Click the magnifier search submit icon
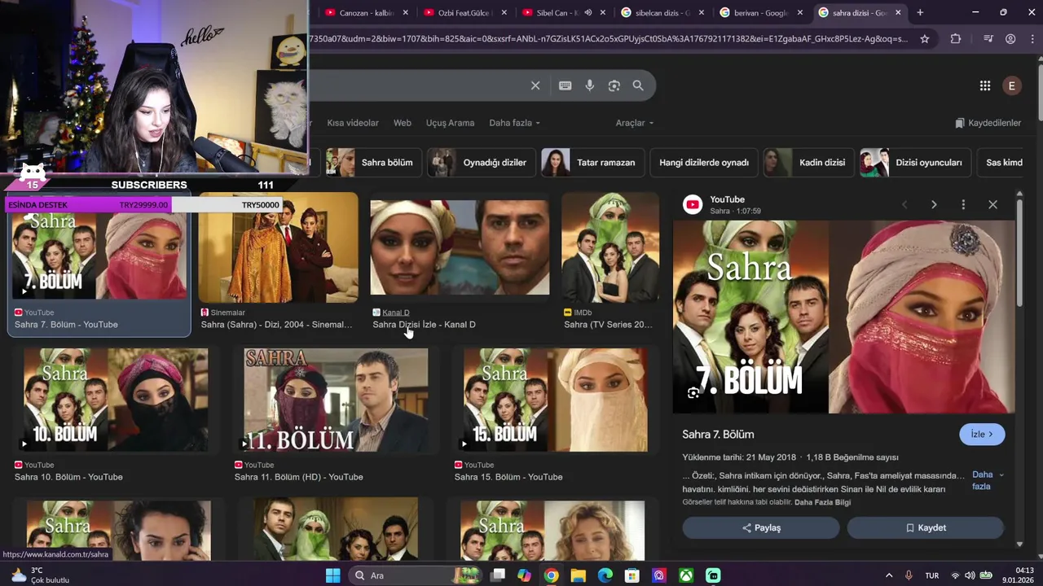Viewport: 1043px width, 586px height. (x=638, y=85)
